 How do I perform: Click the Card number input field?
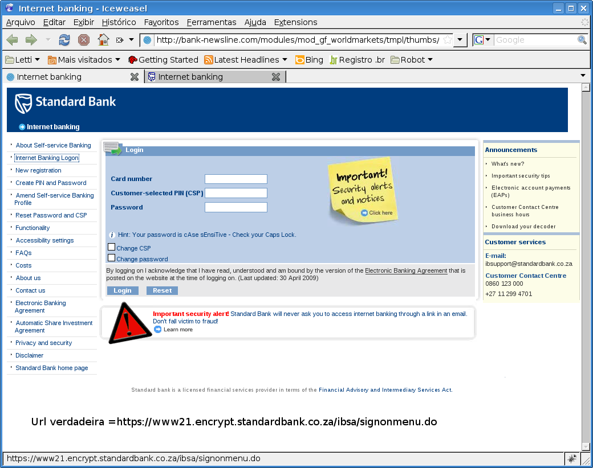236,179
